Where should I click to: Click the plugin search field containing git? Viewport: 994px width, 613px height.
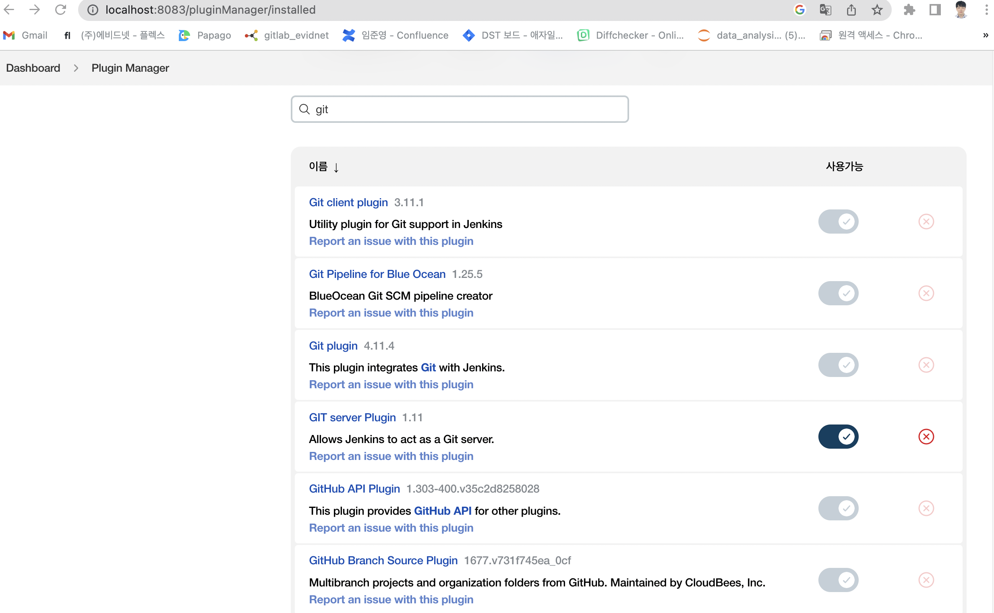[466, 109]
